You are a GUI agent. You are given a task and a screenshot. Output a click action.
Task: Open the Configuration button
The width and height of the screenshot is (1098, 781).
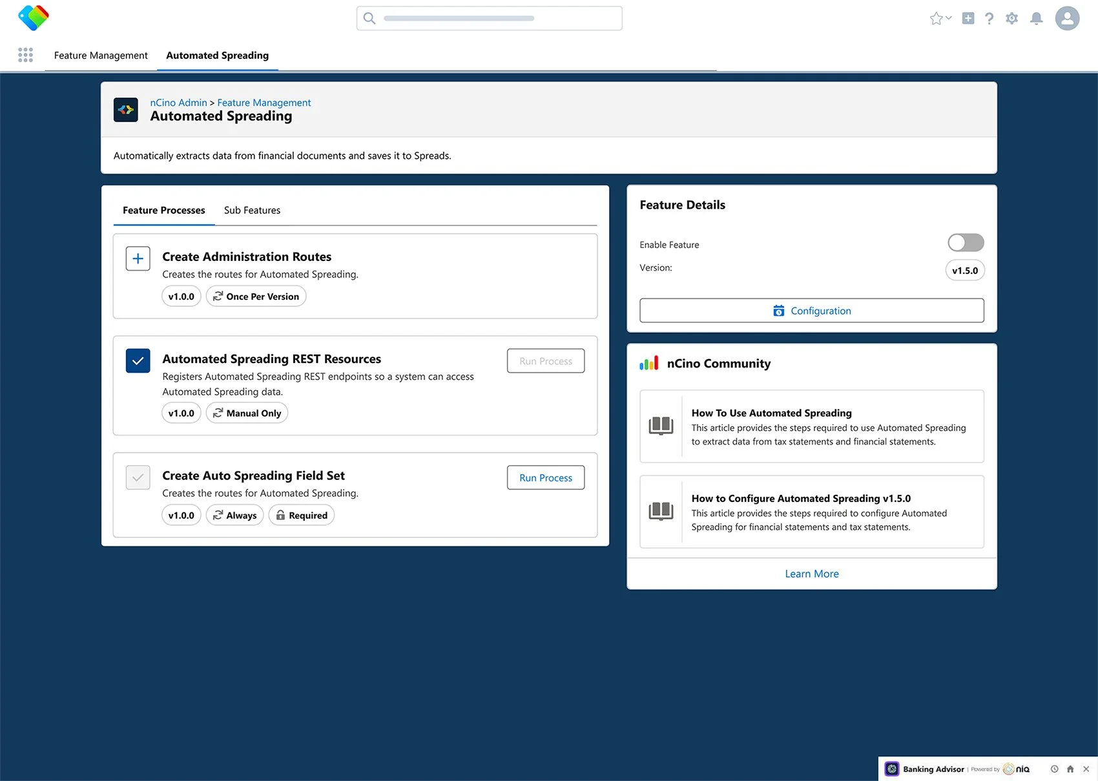[x=812, y=311]
